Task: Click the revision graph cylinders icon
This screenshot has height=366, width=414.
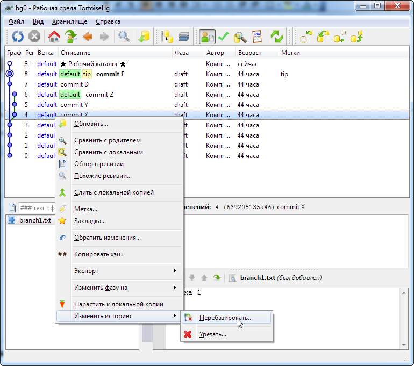Action: pyautogui.click(x=167, y=37)
